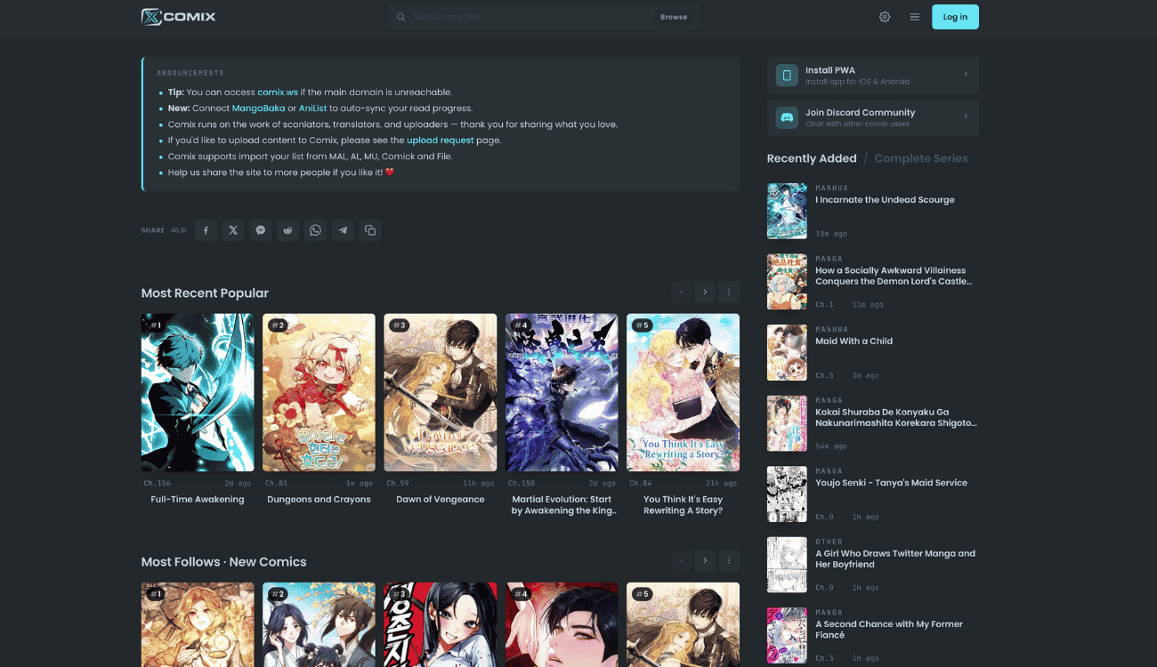
Task: Open the upload request page link
Action: tap(441, 141)
